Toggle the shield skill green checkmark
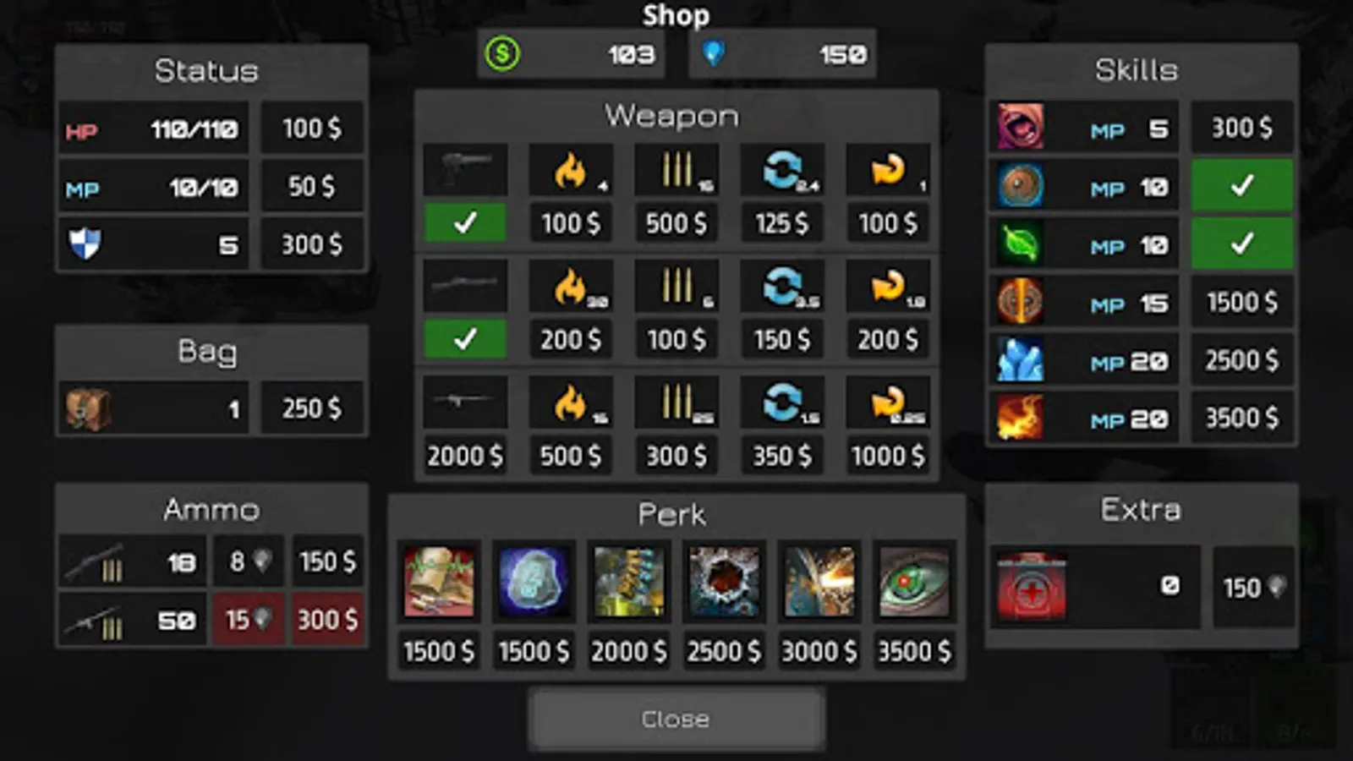 (1242, 185)
